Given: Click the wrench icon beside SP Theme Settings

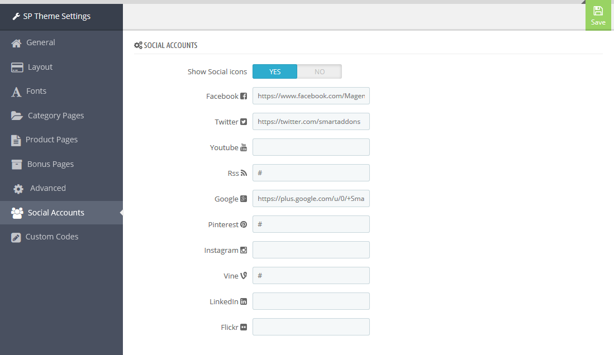Looking at the screenshot, I should pos(16,16).
